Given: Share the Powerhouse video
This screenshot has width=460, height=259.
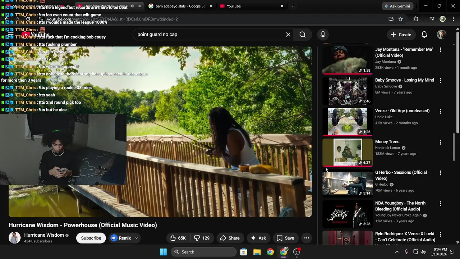Looking at the screenshot, I should coord(230,238).
